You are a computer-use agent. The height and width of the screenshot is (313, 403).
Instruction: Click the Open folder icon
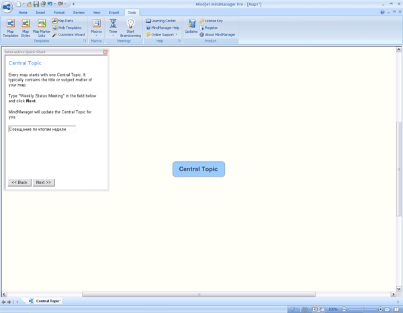(x=30, y=4)
